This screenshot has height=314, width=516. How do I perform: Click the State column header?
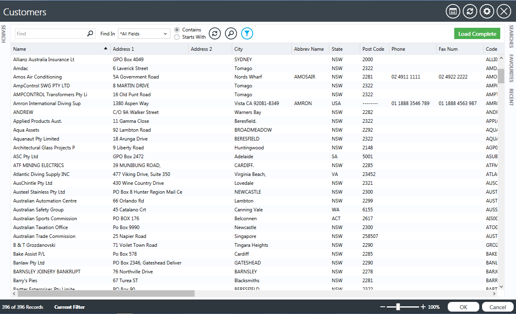pyautogui.click(x=344, y=49)
